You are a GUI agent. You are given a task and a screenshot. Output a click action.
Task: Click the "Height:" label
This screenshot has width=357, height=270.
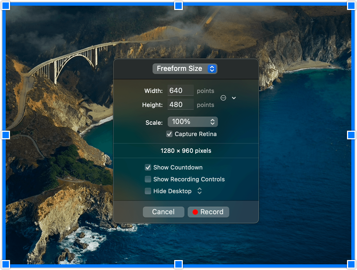coord(153,105)
